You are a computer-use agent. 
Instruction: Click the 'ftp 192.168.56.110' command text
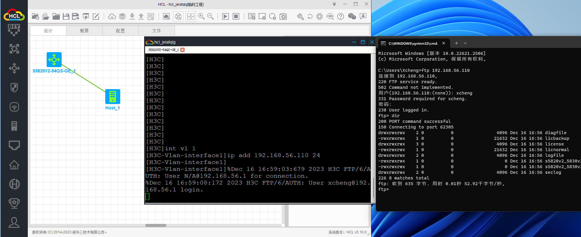click(x=446, y=70)
